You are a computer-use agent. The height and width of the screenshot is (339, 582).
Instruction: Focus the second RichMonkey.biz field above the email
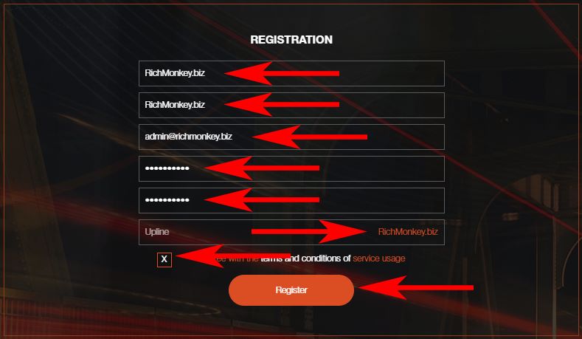(x=291, y=105)
